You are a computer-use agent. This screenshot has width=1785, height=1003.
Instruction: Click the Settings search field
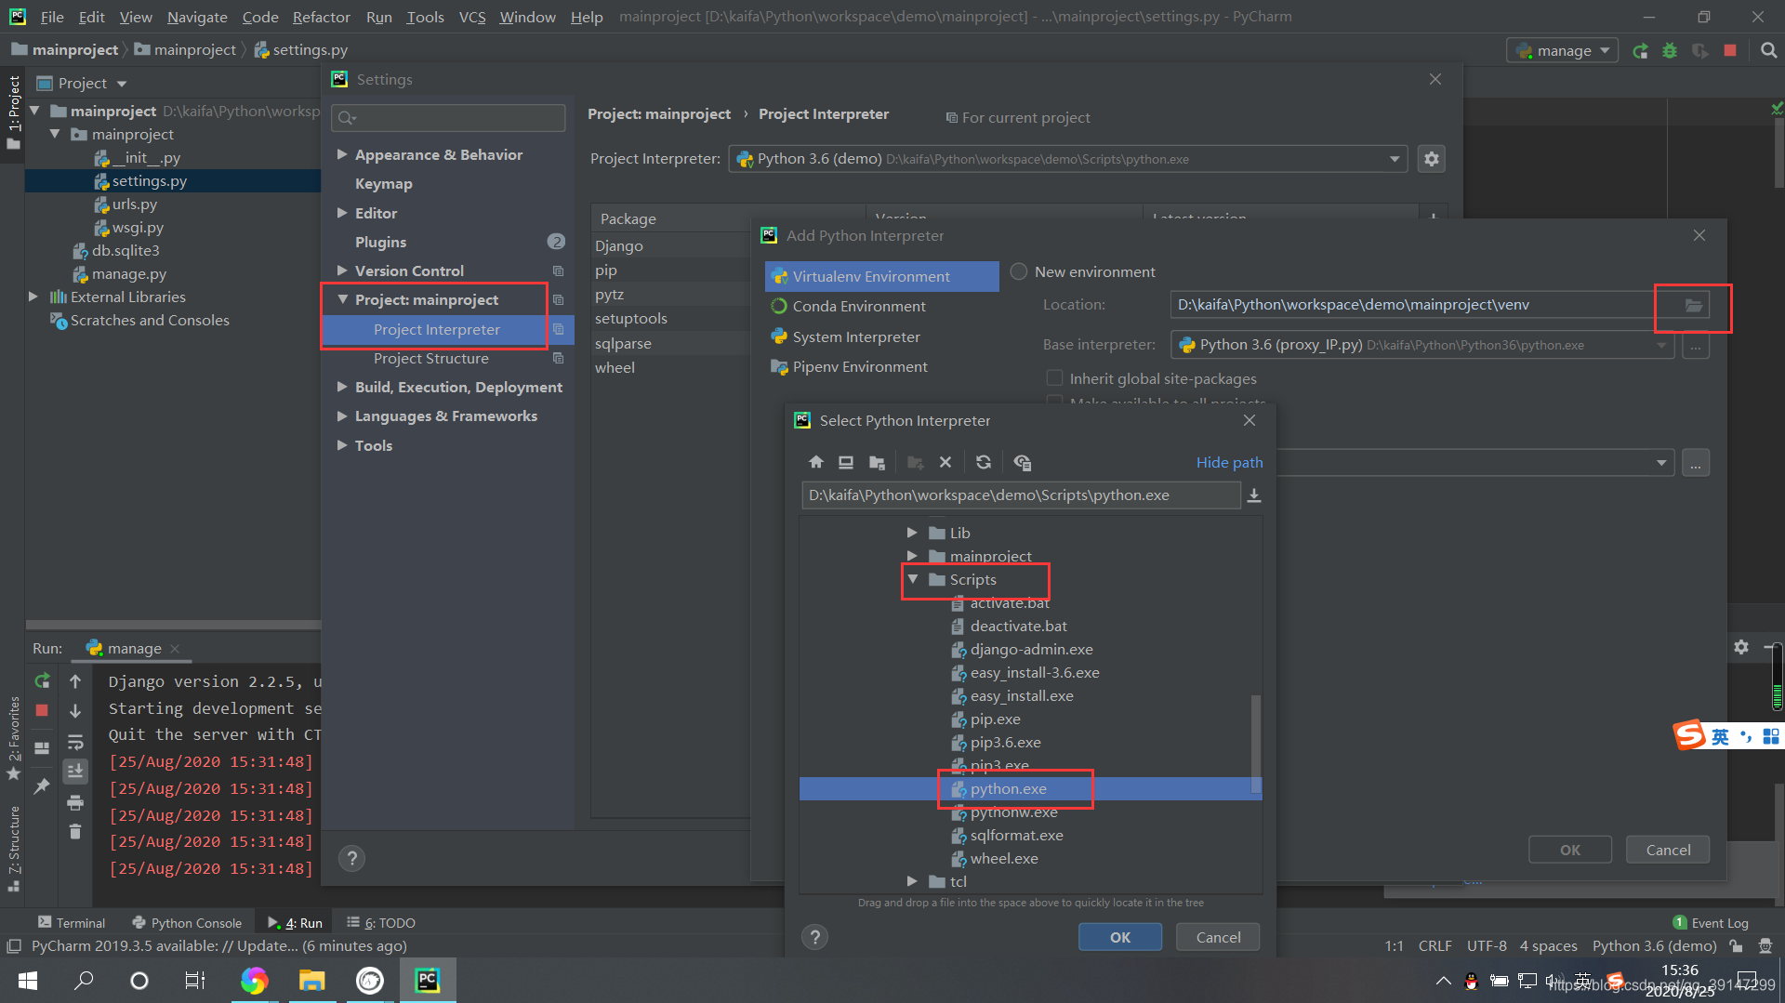click(x=449, y=117)
